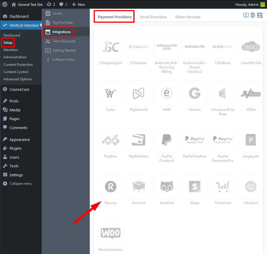Select the JVZoo provider icon
267x254 pixels.
click(251, 93)
